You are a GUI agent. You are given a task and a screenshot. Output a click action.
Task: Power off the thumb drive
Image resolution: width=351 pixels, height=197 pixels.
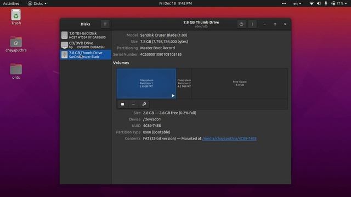click(x=241, y=24)
